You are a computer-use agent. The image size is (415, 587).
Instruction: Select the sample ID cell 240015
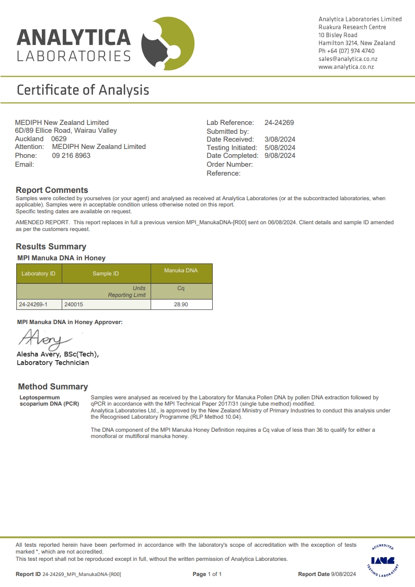(106, 304)
